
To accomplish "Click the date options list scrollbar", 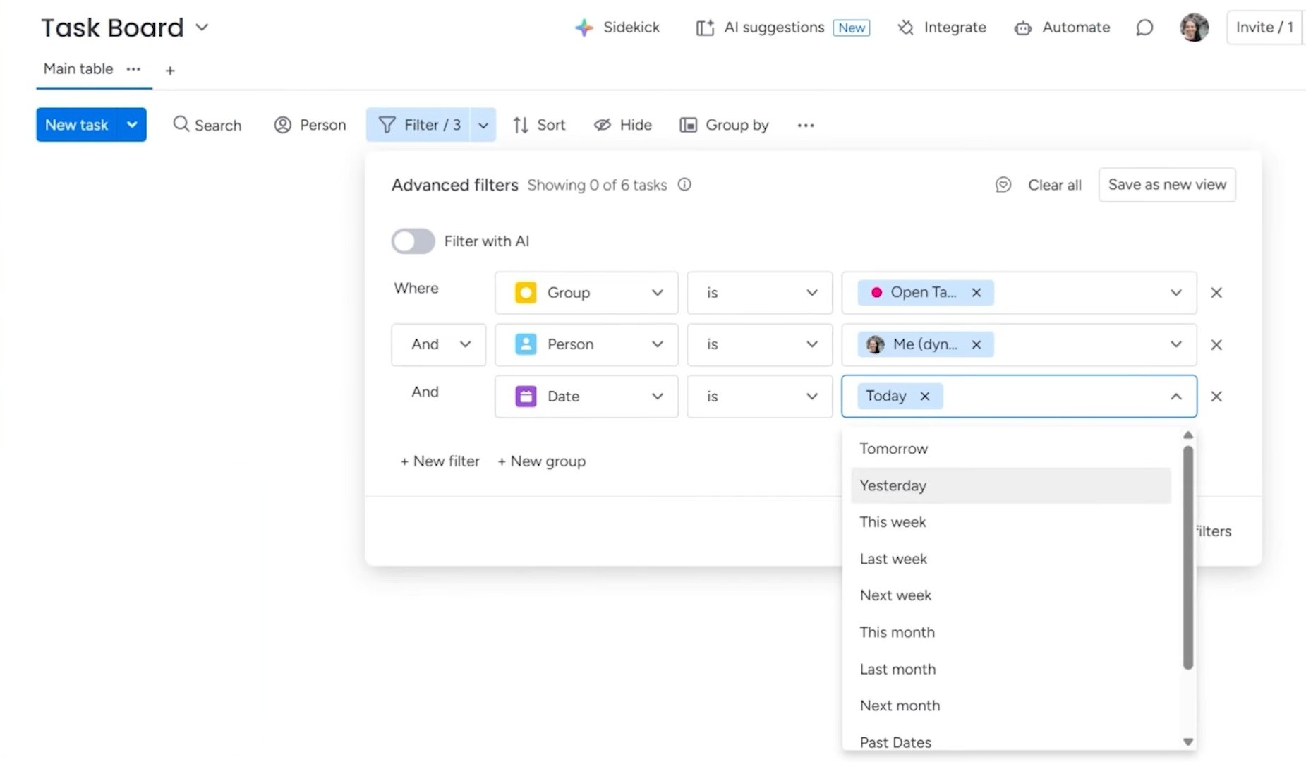I will click(1187, 557).
